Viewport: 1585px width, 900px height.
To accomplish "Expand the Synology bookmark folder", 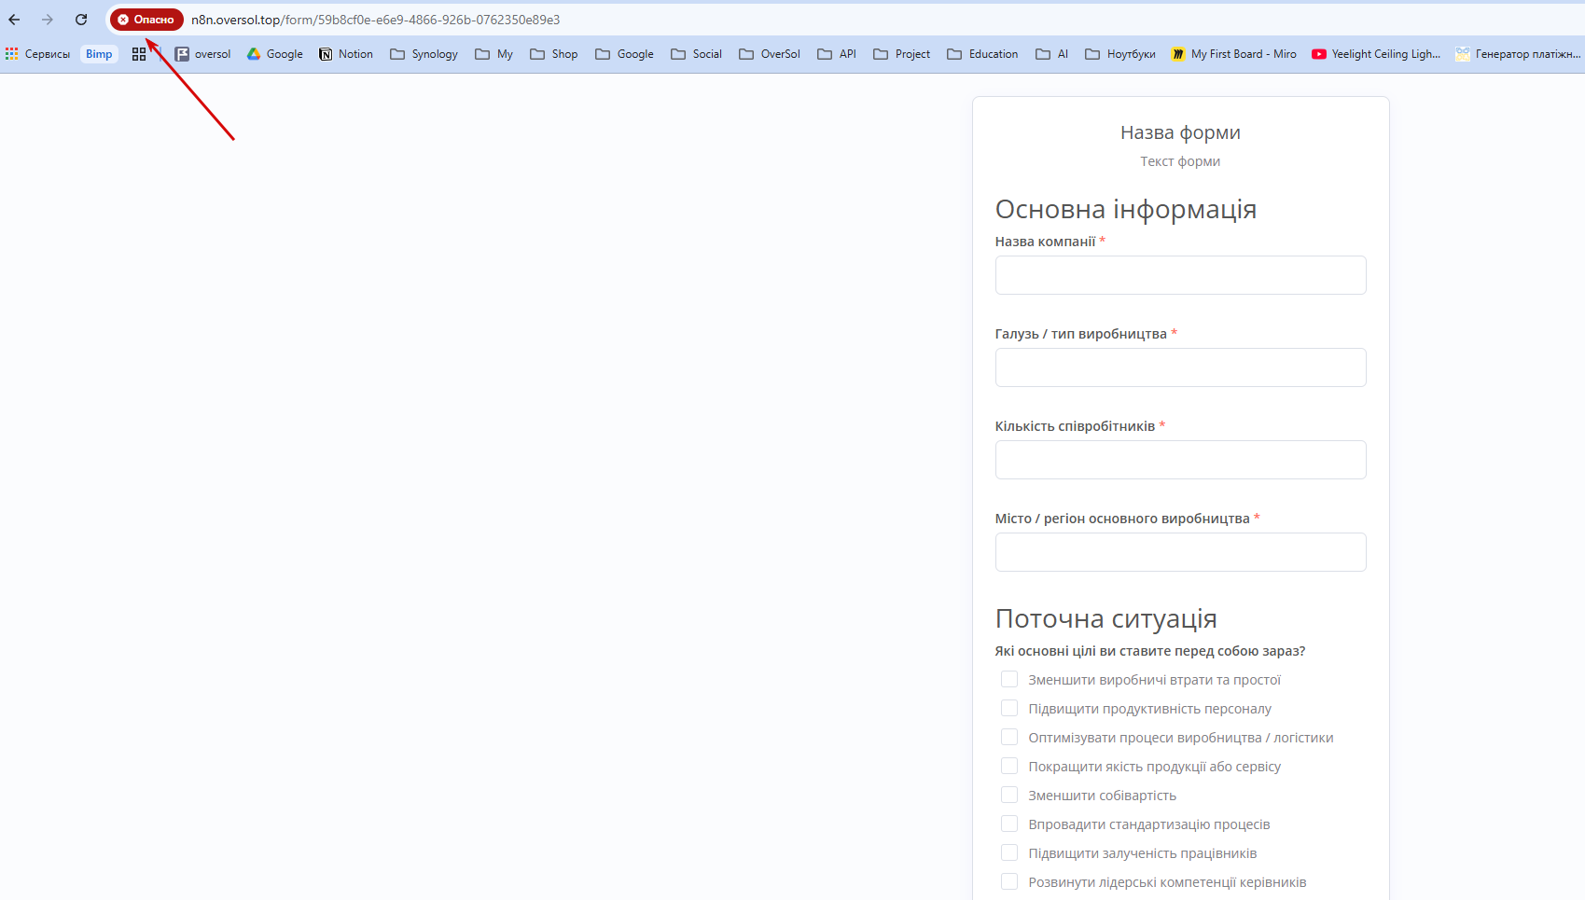I will click(424, 54).
